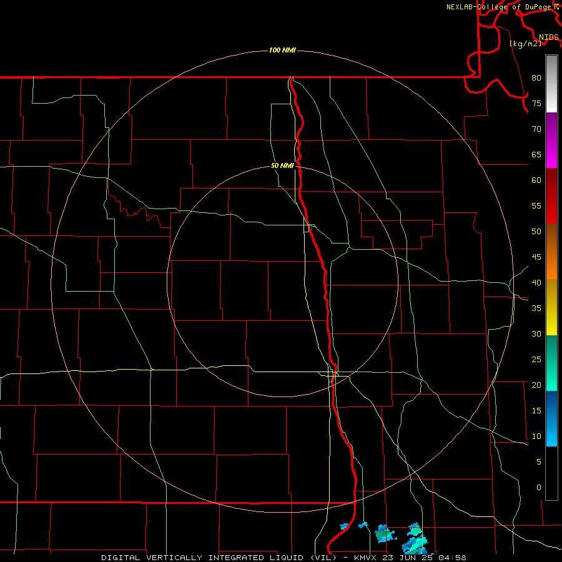Pick the black bottom segment of the color bar
This screenshot has width=562, height=562.
(551, 473)
